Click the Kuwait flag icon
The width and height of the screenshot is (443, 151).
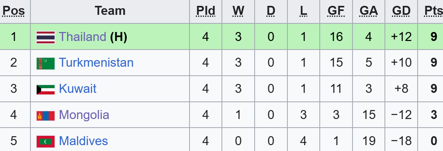[x=46, y=90]
